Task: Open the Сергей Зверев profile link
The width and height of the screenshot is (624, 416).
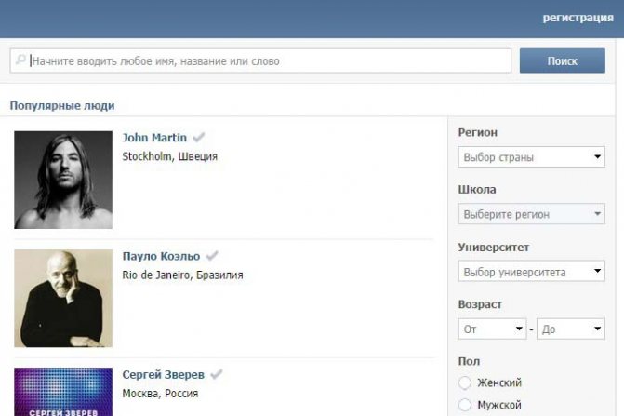Action: 163,375
